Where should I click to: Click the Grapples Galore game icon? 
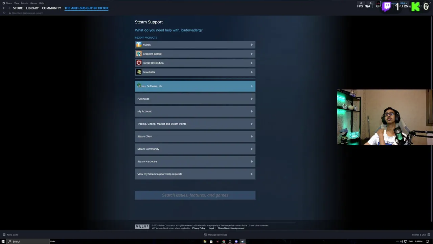139,54
